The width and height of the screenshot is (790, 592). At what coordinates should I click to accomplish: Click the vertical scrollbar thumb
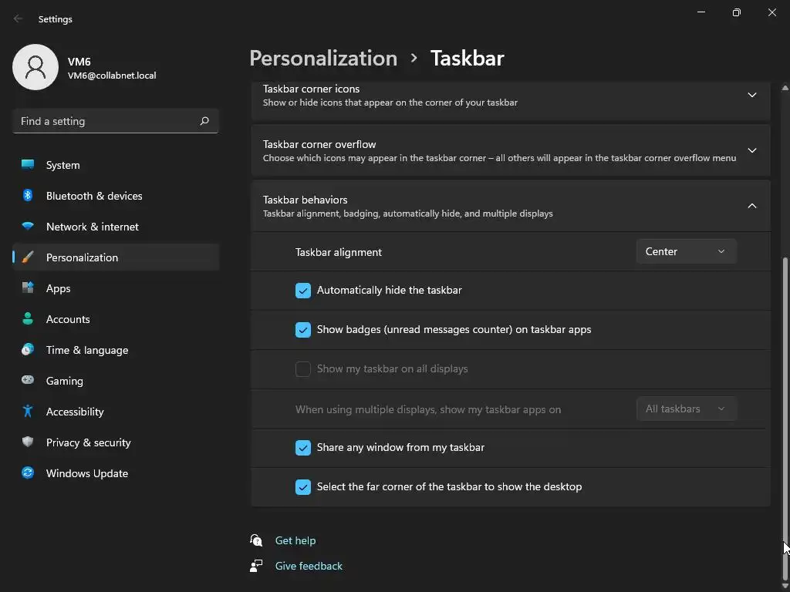(x=785, y=401)
